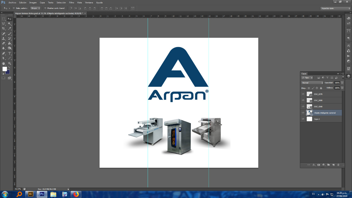
Task: Select the Brush tool
Action: (x=10, y=34)
